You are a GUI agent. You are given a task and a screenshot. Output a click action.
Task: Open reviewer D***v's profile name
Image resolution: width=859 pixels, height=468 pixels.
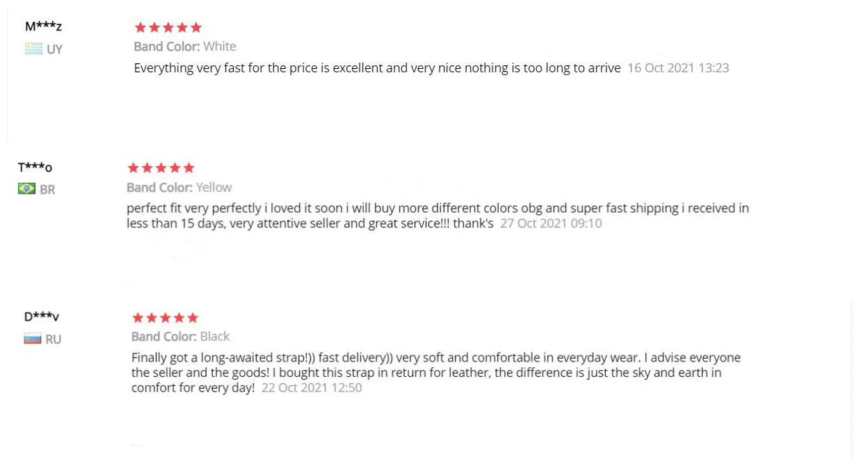tap(42, 316)
